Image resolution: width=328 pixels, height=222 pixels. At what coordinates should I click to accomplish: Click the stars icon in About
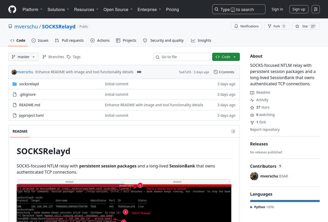point(252,108)
